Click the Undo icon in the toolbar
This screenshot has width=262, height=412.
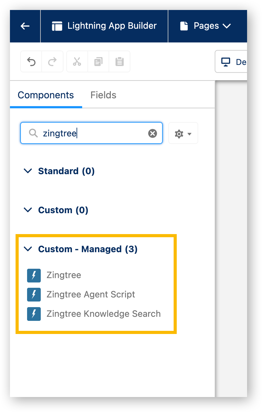coord(31,61)
